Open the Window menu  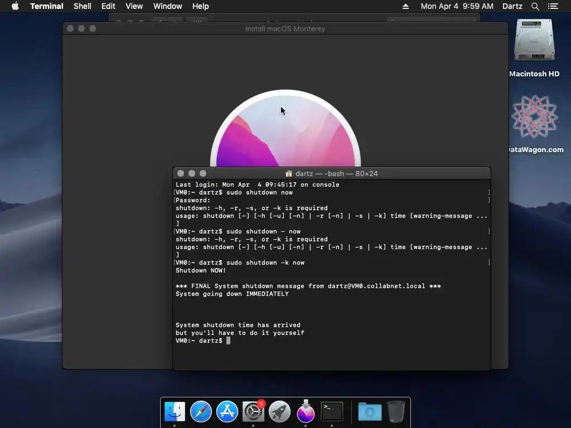pos(167,6)
